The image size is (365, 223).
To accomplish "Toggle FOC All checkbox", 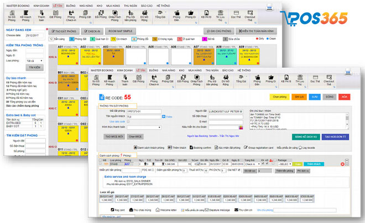I will click(153, 170).
